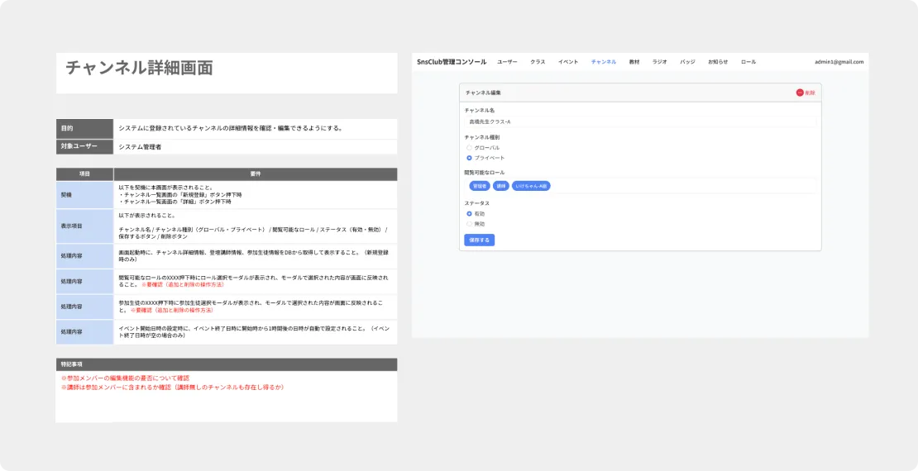Open the イベント nav item
918x471 pixels.
pos(568,62)
